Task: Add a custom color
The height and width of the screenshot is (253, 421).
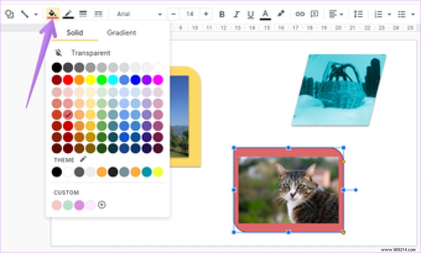Action: click(x=102, y=205)
